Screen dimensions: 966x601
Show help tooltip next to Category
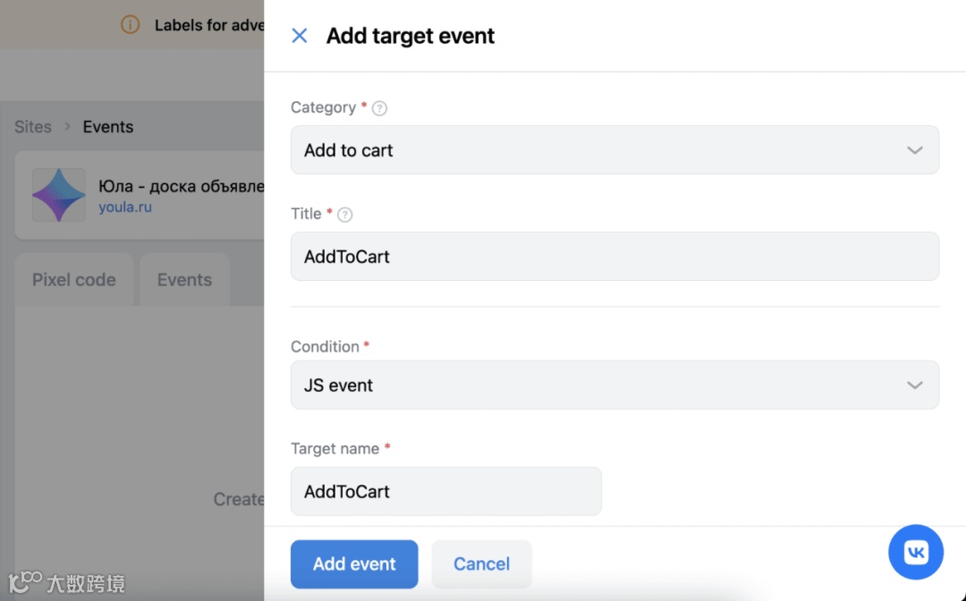pyautogui.click(x=379, y=108)
